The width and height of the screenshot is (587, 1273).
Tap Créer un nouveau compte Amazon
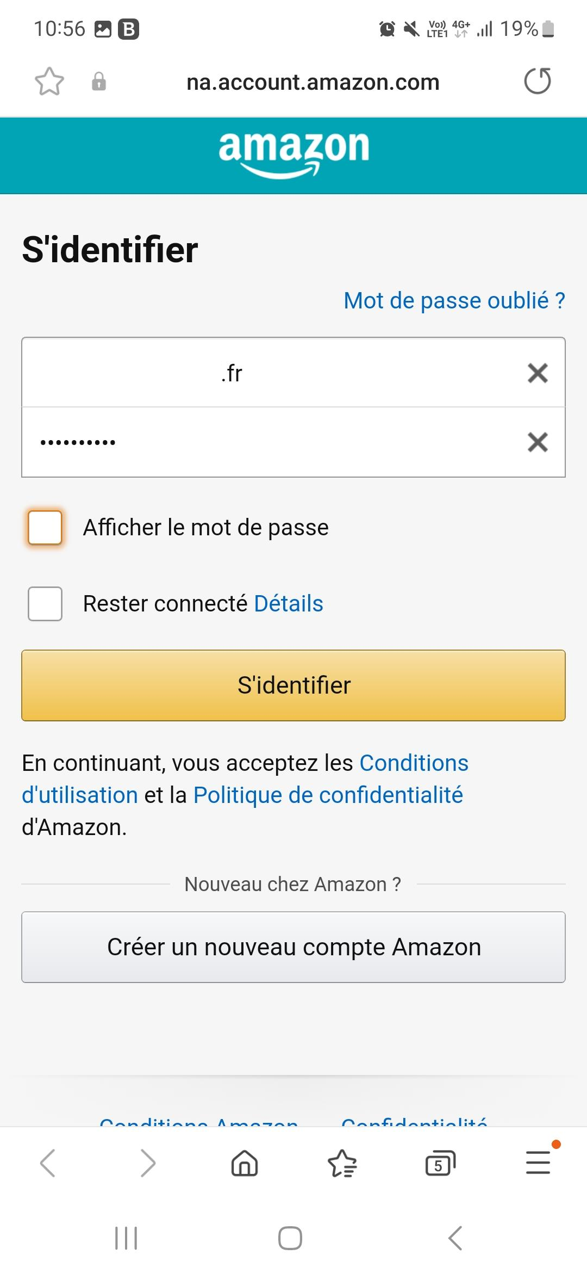pyautogui.click(x=293, y=947)
